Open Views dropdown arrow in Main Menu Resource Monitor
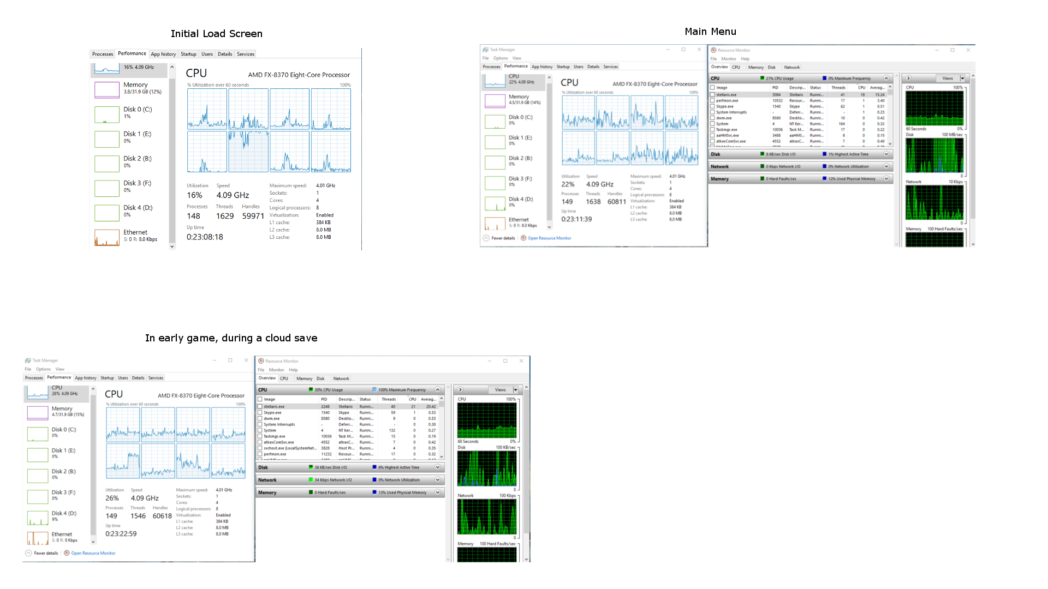1048x589 pixels. (962, 79)
